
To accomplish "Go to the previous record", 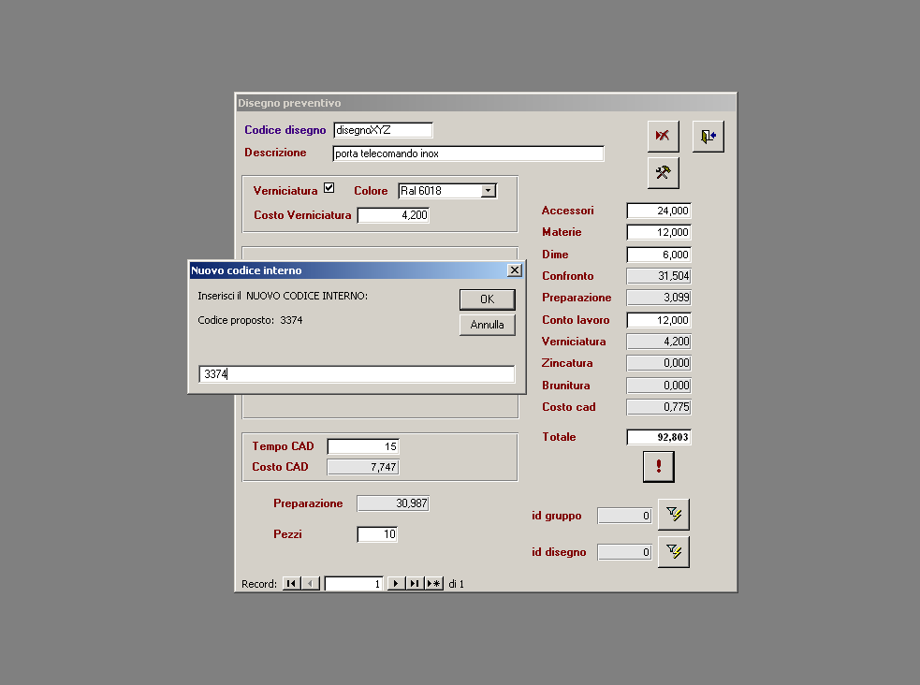I will pos(310,584).
